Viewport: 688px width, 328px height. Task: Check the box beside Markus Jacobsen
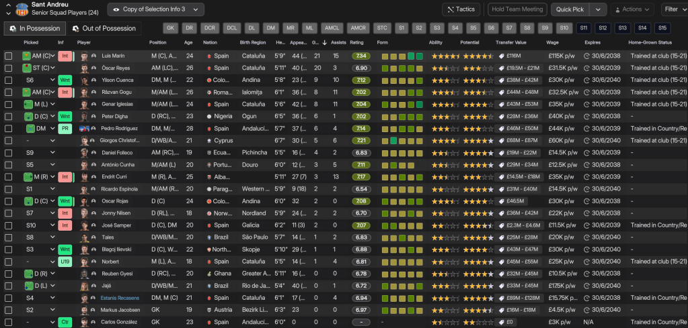tap(9, 310)
